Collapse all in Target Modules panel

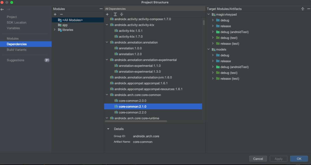(x=302, y=9)
